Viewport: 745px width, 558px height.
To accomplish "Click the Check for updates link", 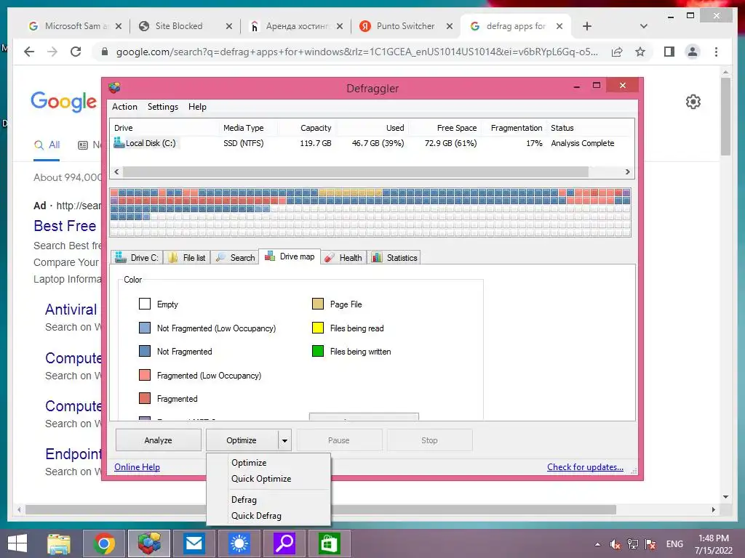I will point(585,467).
